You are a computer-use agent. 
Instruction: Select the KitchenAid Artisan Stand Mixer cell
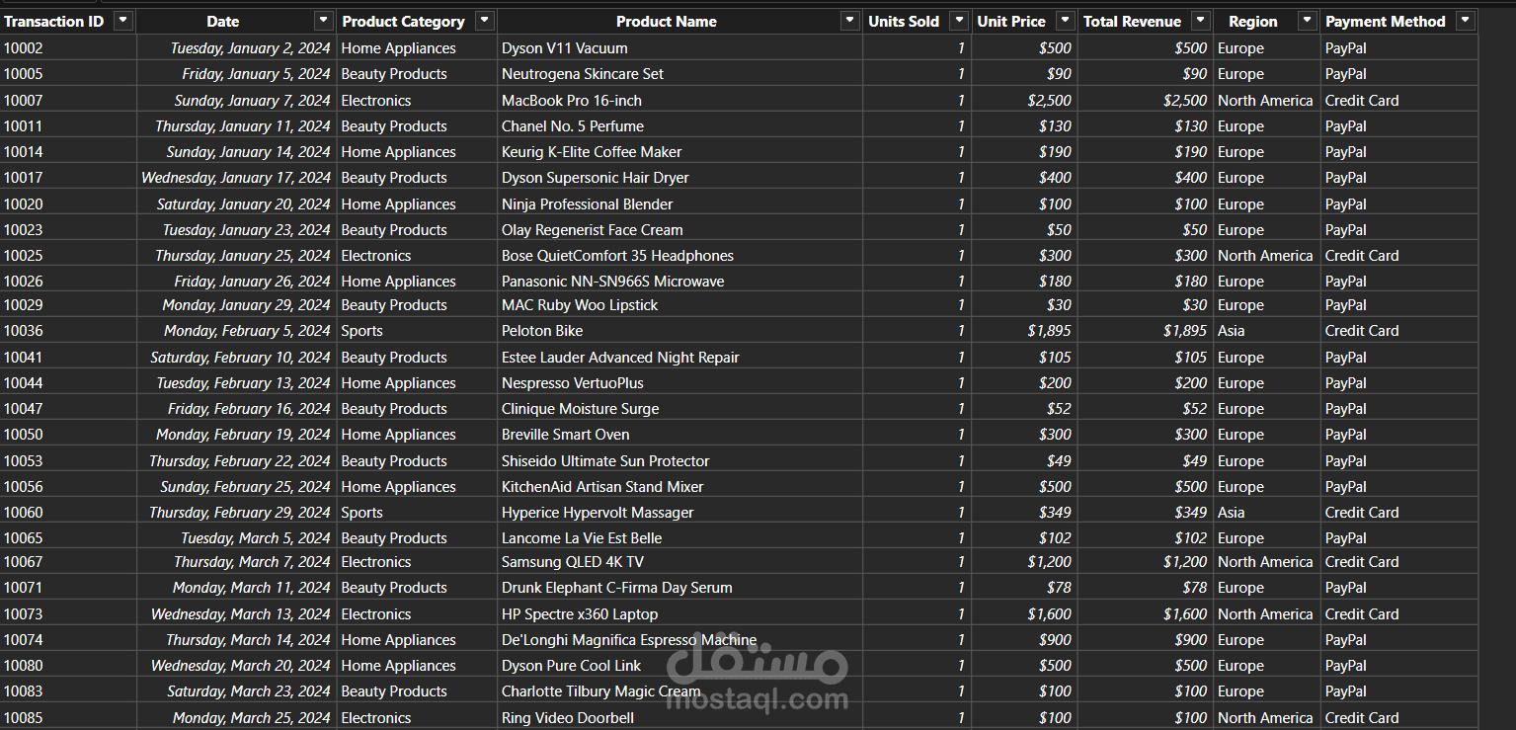click(x=679, y=486)
